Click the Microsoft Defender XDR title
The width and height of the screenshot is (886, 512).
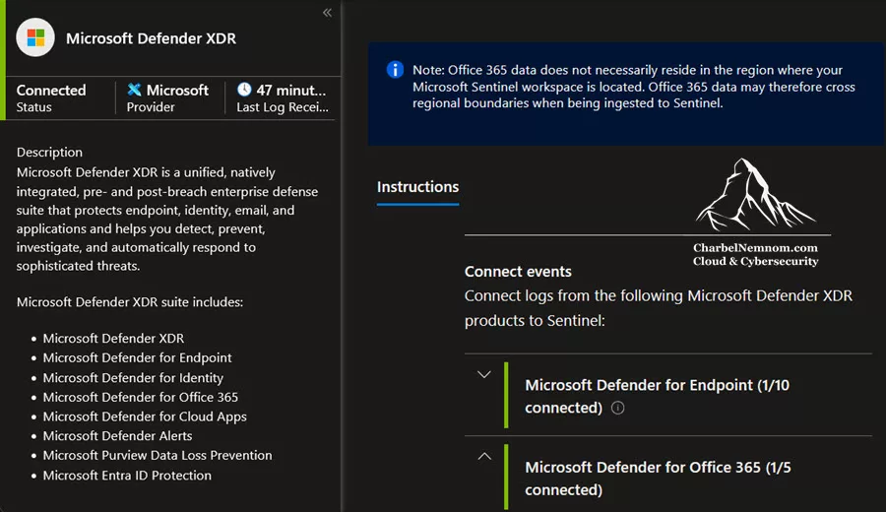pyautogui.click(x=151, y=38)
